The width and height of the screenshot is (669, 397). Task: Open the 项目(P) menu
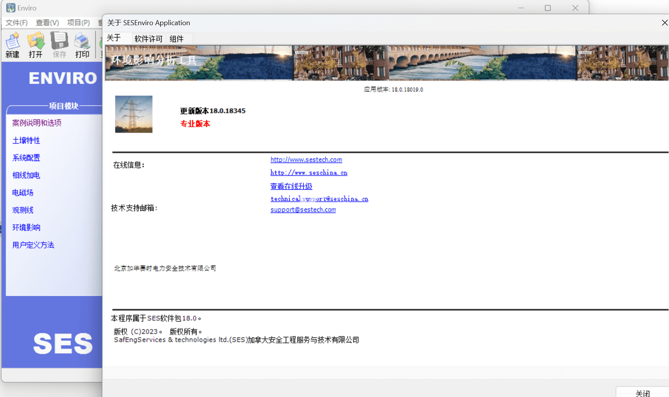78,23
